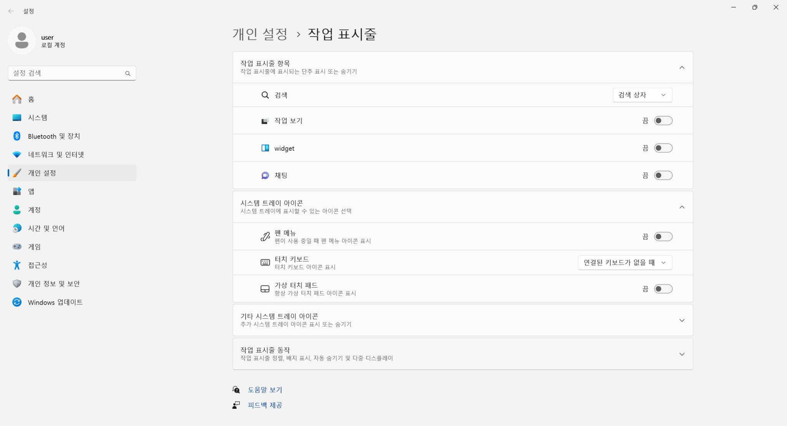Viewport: 787px width, 426px height.
Task: Click the 터치 키보드 keyboard icon
Action: tap(265, 263)
